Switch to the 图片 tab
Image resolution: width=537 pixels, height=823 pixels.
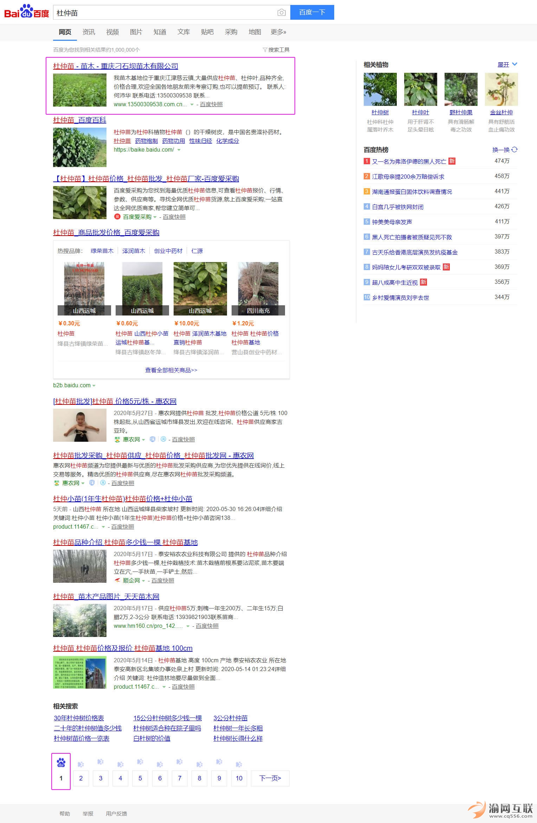pos(136,32)
